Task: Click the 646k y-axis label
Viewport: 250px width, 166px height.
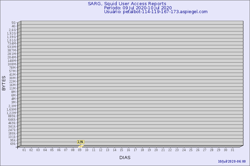Action: (12, 119)
